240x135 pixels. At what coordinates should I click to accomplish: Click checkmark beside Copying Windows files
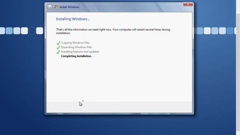point(58,43)
